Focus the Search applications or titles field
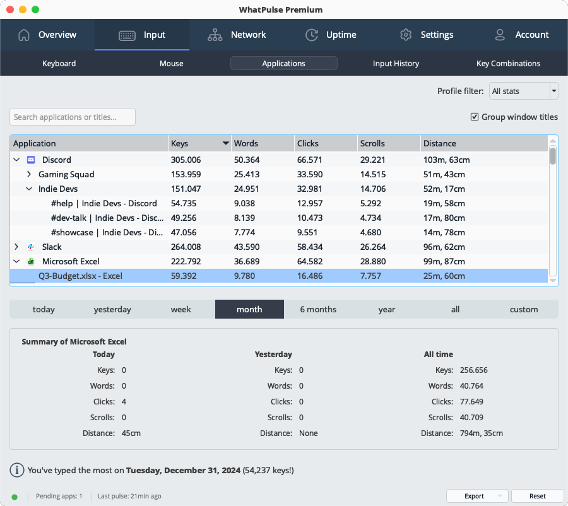 (73, 117)
